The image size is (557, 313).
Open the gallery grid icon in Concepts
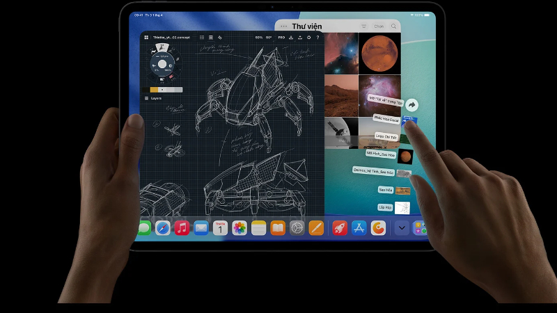coord(146,38)
